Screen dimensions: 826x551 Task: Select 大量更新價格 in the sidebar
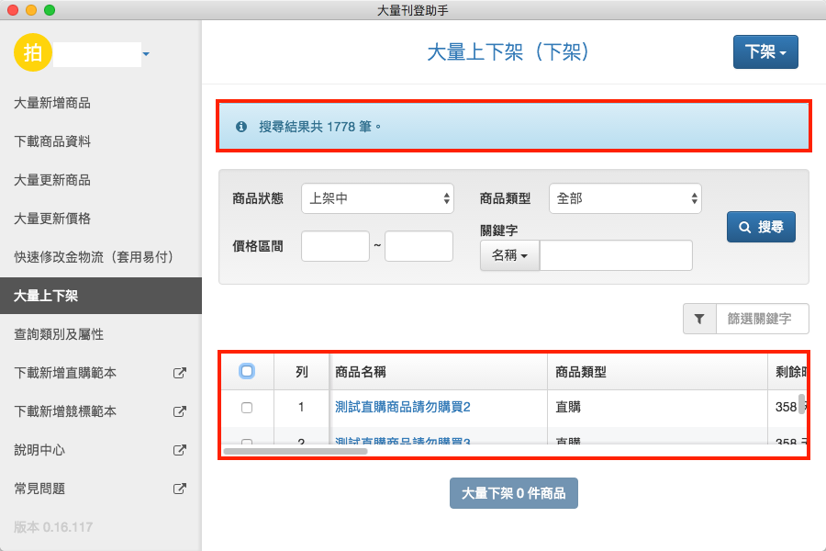click(x=52, y=219)
